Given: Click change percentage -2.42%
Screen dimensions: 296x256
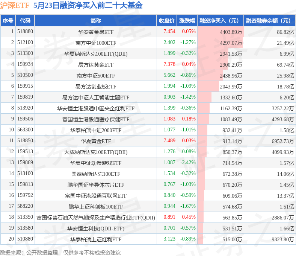Looking at the screenshot, I should click(188, 163).
